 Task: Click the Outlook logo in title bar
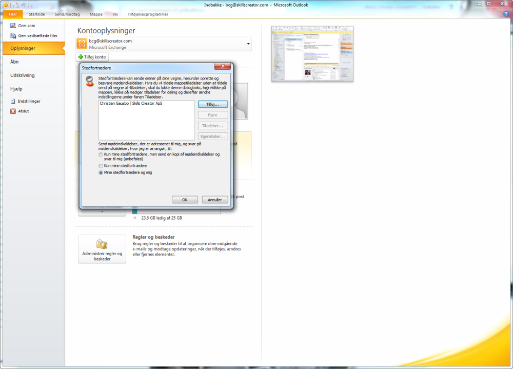coord(6,5)
